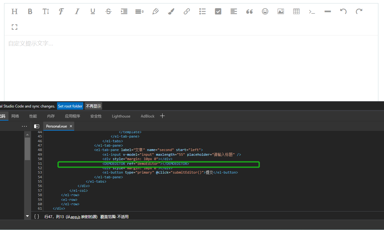Click the el-button 提交 code line

(x=170, y=172)
